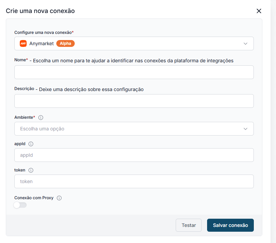The width and height of the screenshot is (276, 243).
Task: Open the Ambiente info icon
Action: 41,117
